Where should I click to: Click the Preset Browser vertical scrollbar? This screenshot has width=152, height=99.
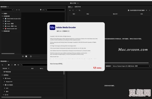(64, 73)
